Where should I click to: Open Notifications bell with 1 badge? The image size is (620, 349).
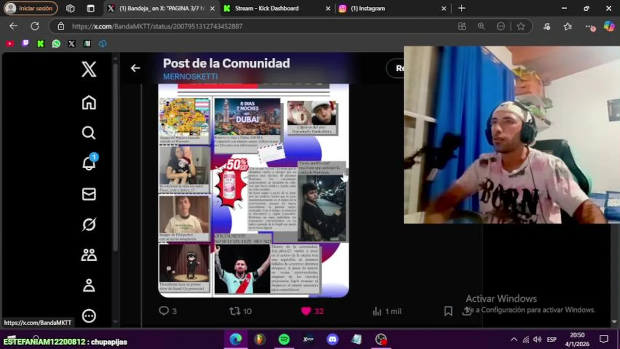pos(89,163)
